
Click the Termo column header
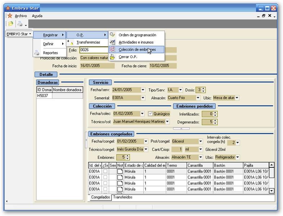click(176, 165)
